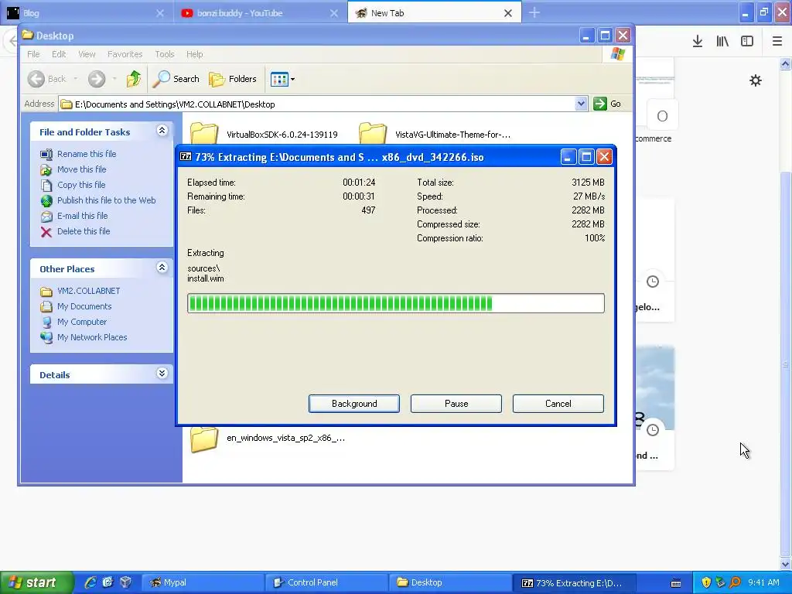Go up one folder level

pyautogui.click(x=133, y=79)
